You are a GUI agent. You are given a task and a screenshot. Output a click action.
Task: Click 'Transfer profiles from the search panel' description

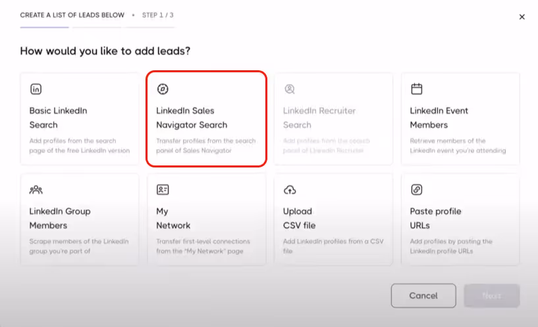tap(206, 145)
